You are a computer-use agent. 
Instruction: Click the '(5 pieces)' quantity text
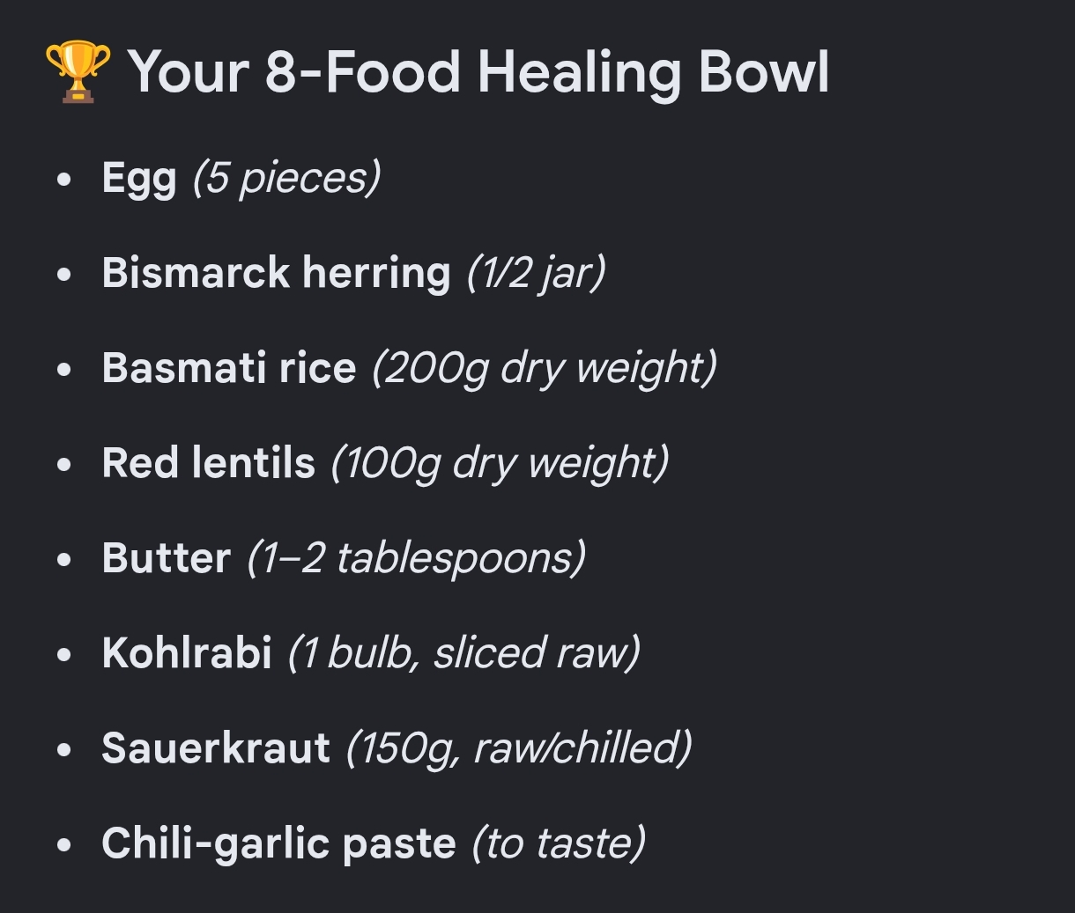tap(287, 179)
